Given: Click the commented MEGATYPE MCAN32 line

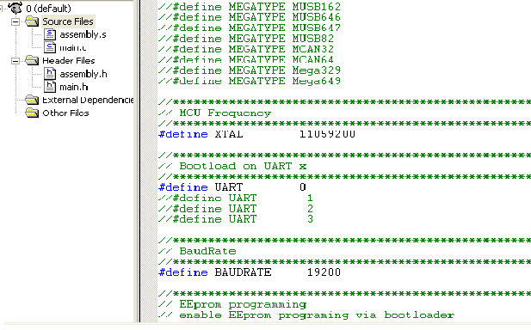Looking at the screenshot, I should pyautogui.click(x=246, y=49).
